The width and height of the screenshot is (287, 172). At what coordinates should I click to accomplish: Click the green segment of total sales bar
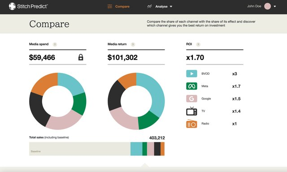click(145, 149)
